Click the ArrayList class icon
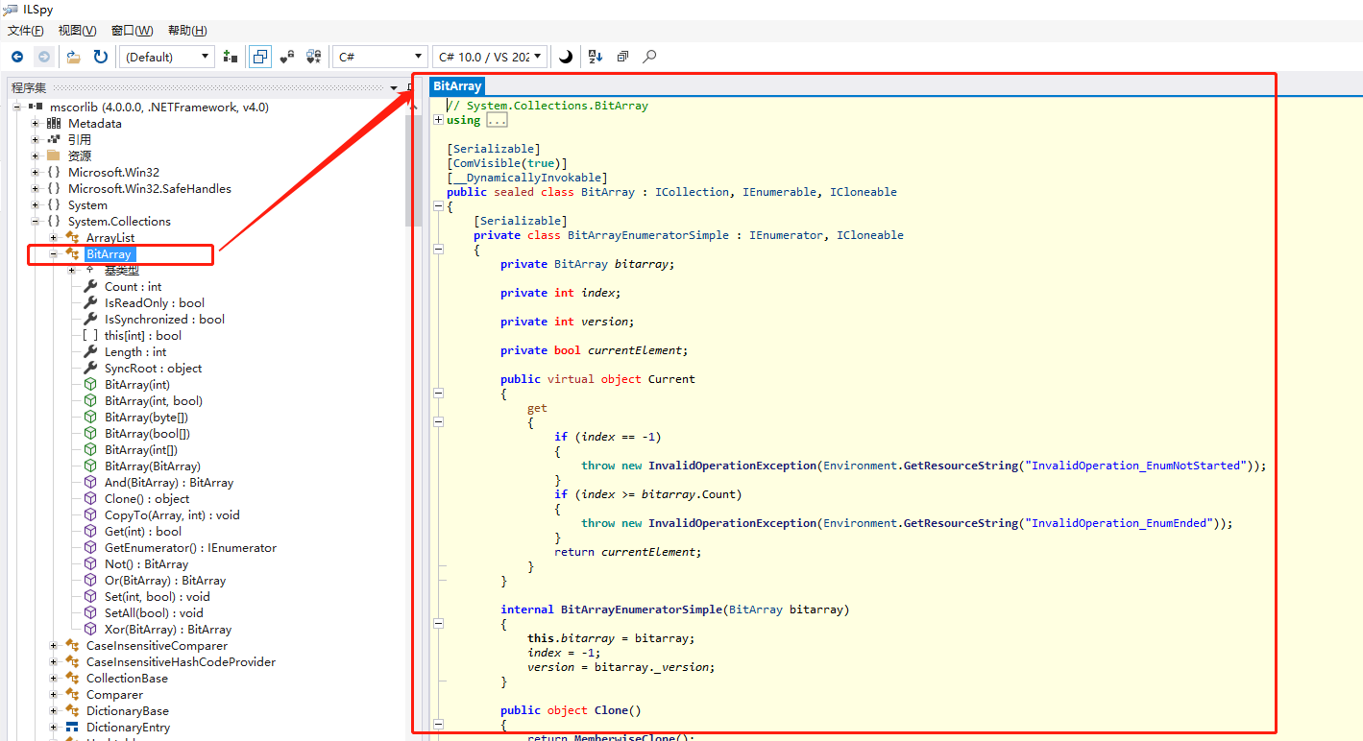The height and width of the screenshot is (741, 1363). tap(72, 237)
